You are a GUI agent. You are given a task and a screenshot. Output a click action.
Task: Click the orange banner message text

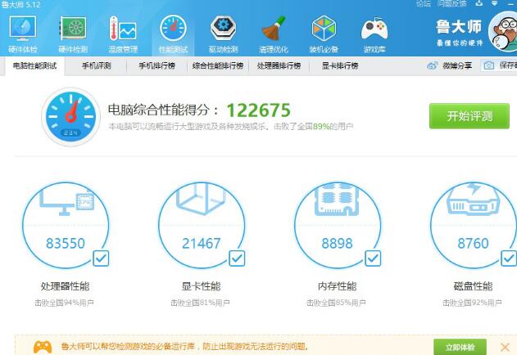pyautogui.click(x=185, y=347)
